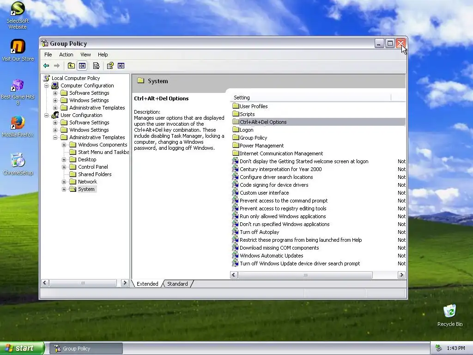Click the Scripts folder icon in settings list

(236, 114)
